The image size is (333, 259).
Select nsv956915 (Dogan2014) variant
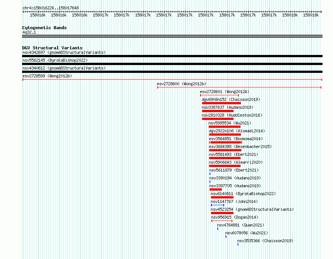pyautogui.click(x=235, y=217)
